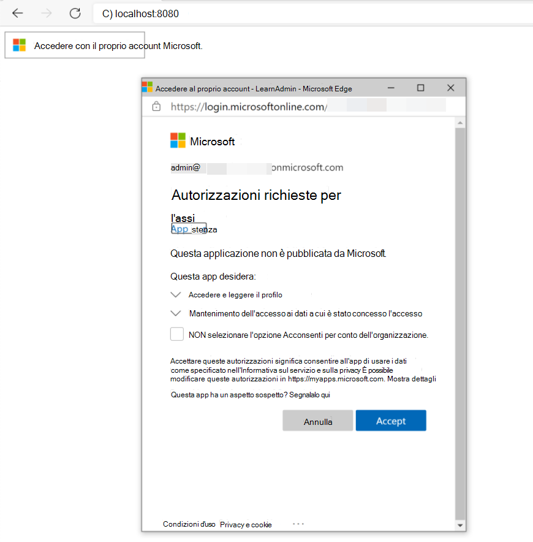533x542 pixels.
Task: Click the browser back arrow
Action: (x=17, y=13)
